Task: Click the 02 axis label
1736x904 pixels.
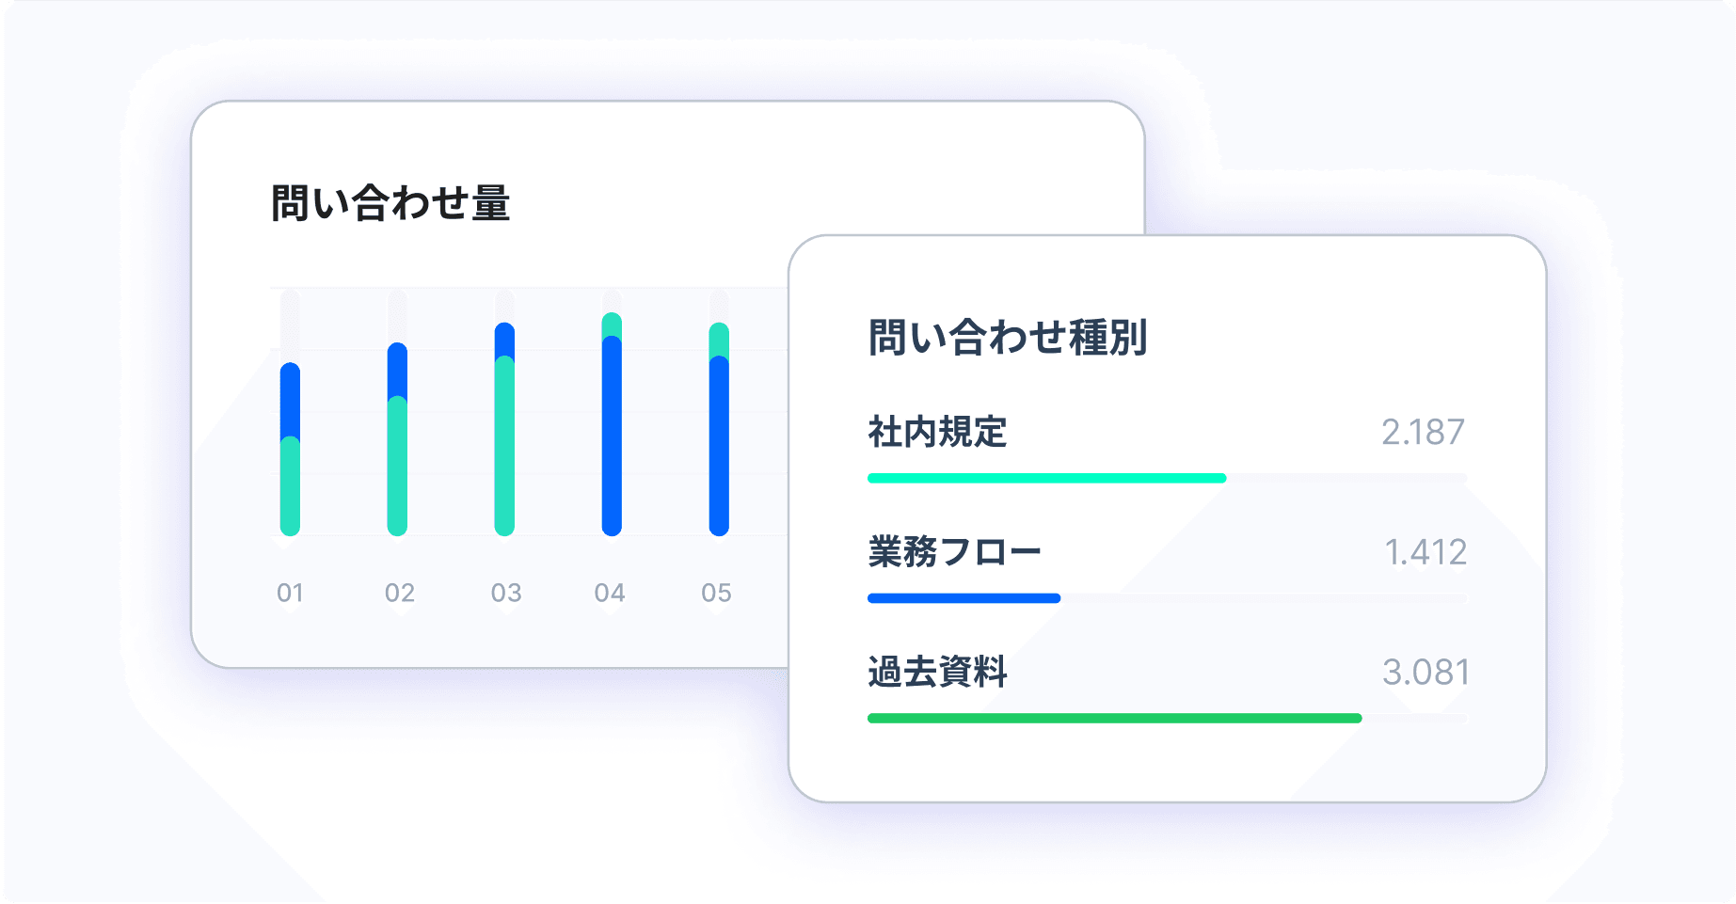Action: pyautogui.click(x=399, y=593)
